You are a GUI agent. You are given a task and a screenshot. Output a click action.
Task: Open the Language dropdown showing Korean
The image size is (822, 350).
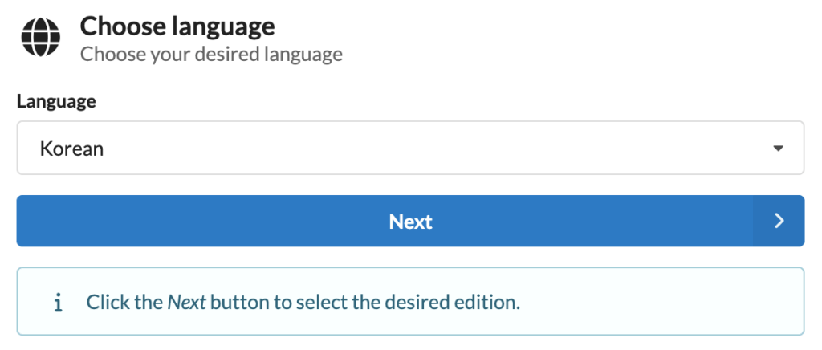click(410, 148)
